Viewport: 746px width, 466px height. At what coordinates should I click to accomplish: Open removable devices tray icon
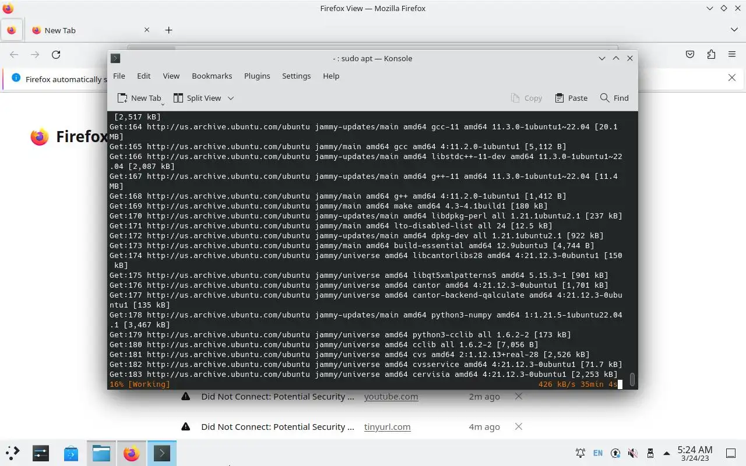point(650,453)
